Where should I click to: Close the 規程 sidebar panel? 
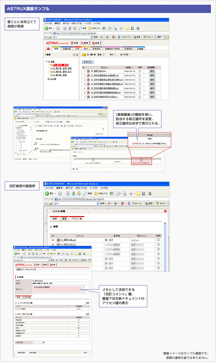point(77,55)
